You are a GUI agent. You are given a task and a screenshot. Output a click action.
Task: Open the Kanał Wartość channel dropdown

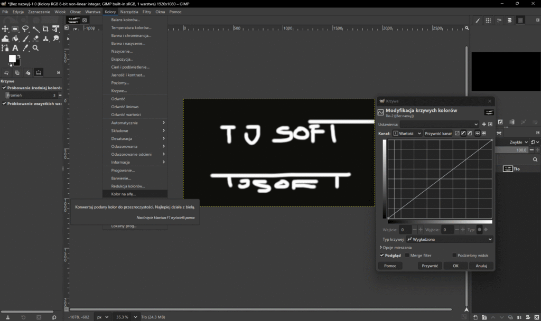[x=407, y=134]
